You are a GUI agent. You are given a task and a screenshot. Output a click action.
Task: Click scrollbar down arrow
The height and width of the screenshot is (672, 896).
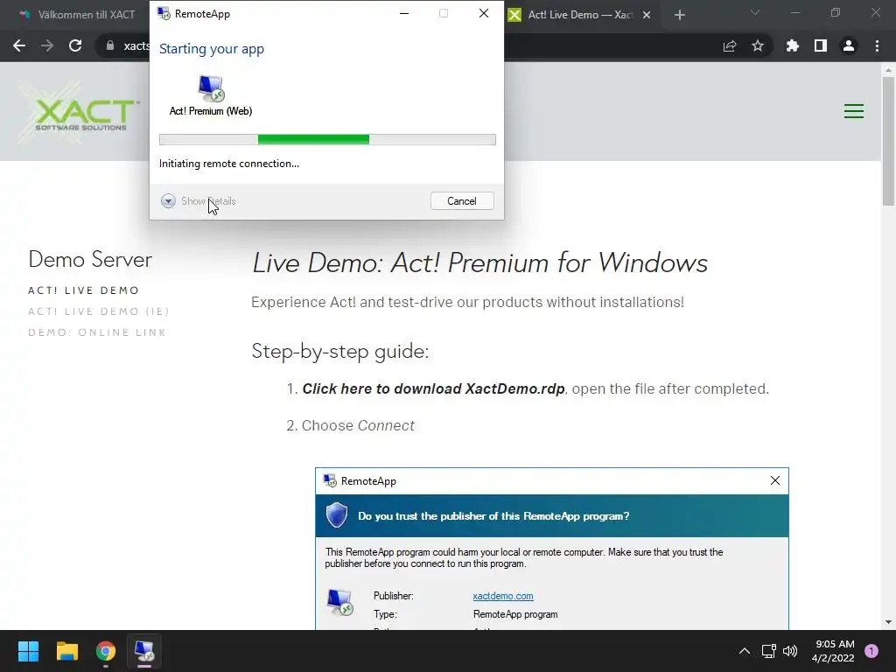click(x=888, y=622)
